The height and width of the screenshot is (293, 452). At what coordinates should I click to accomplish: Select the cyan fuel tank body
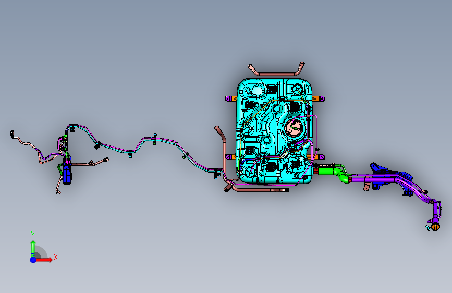[x=274, y=131]
